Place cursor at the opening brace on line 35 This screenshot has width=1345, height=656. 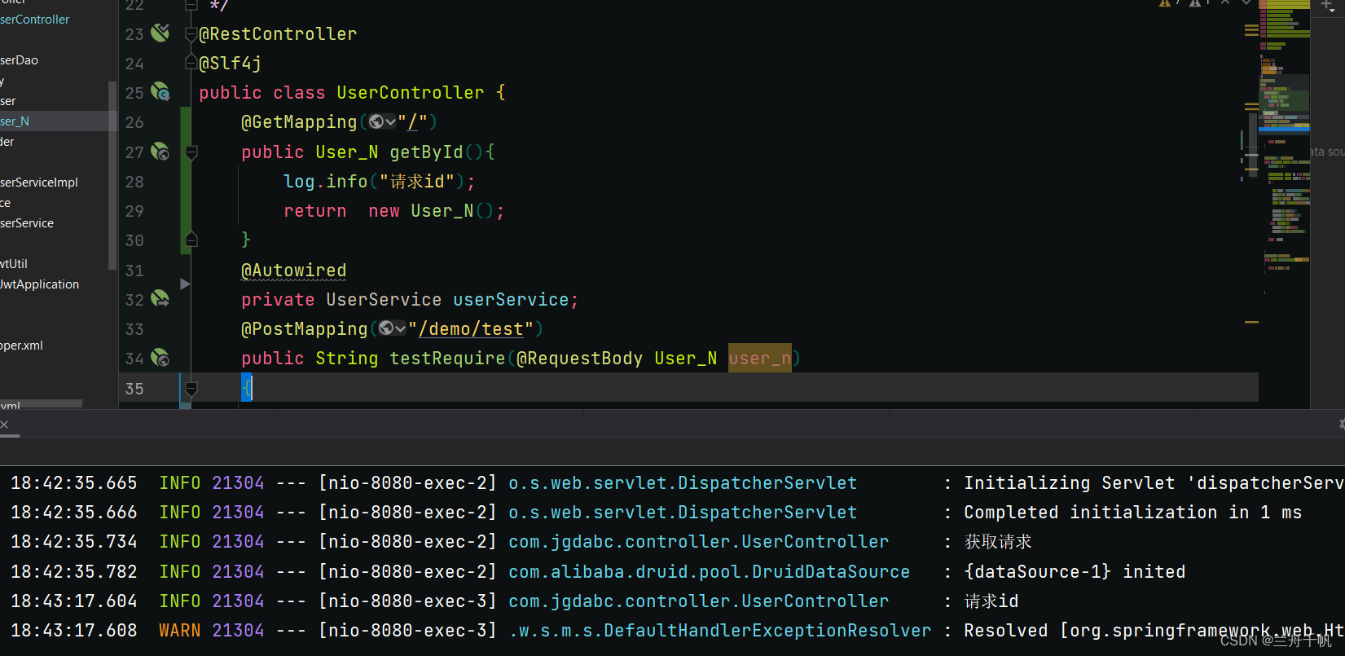(247, 388)
